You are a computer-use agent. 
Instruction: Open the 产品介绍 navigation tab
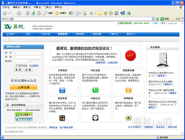(x=46, y=34)
